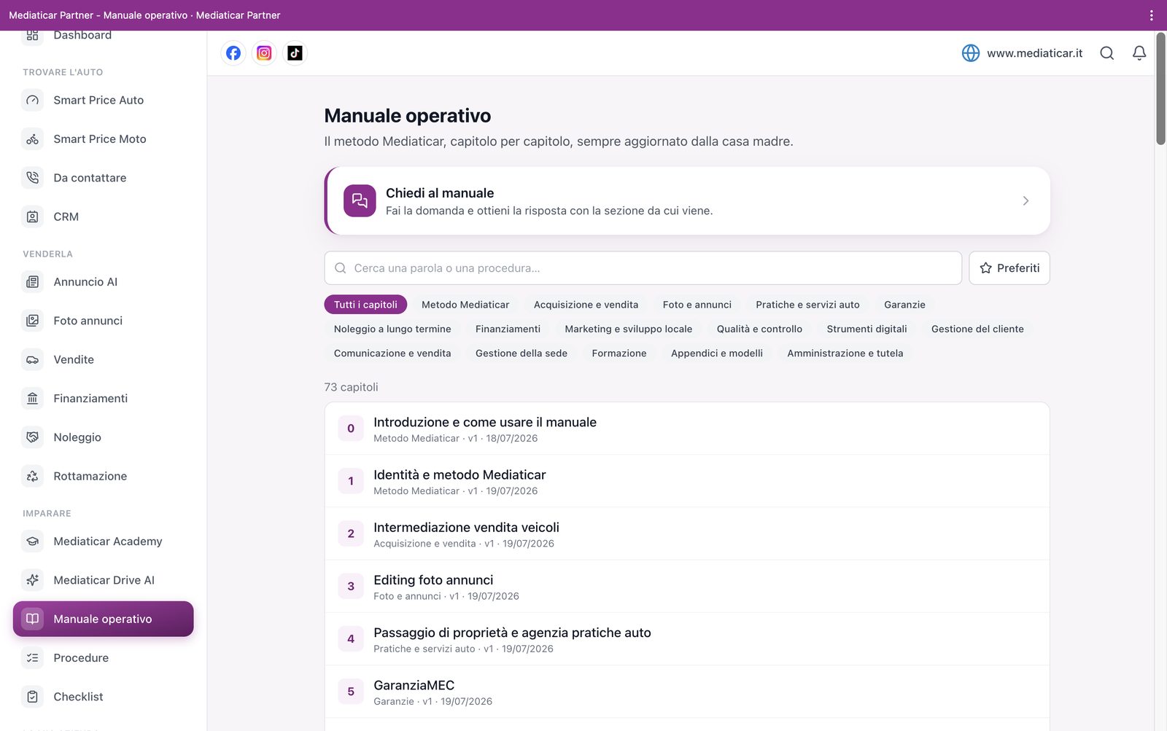Click the page vertical scrollbar thumb

tap(1160, 88)
